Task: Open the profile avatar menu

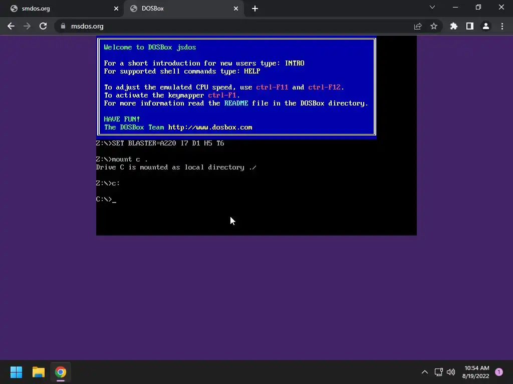Action: [x=486, y=26]
